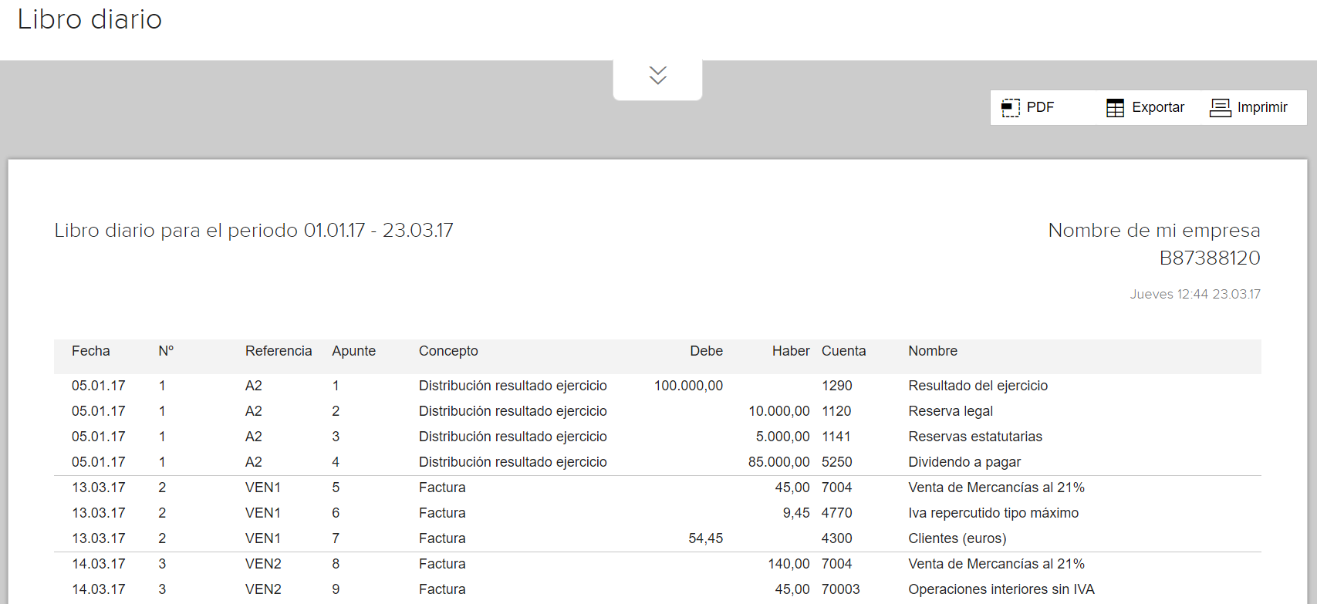The width and height of the screenshot is (1317, 604).
Task: Click the Nº column header
Action: tap(166, 351)
